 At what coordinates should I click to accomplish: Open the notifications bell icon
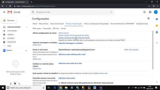point(150,12)
